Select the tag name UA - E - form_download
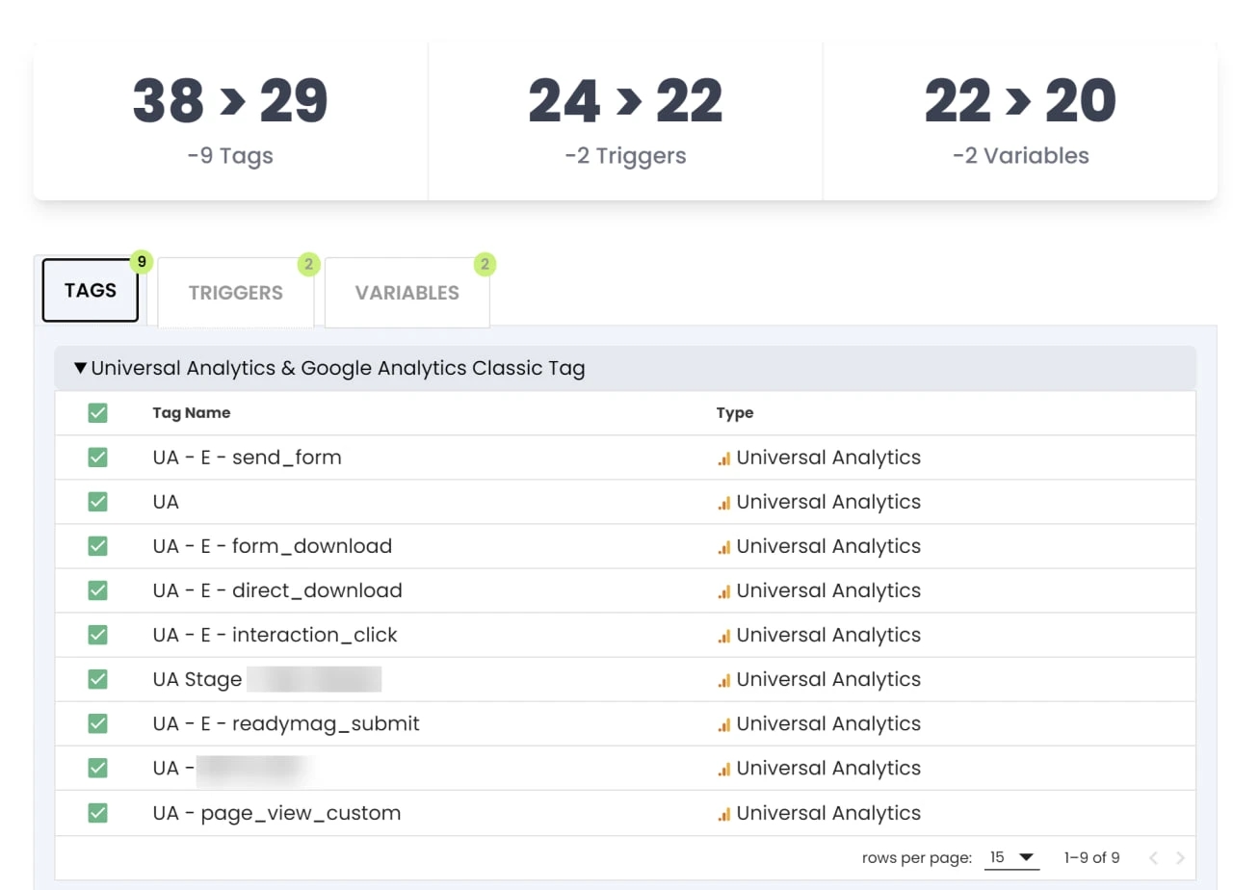The image size is (1233, 890). tap(272, 546)
